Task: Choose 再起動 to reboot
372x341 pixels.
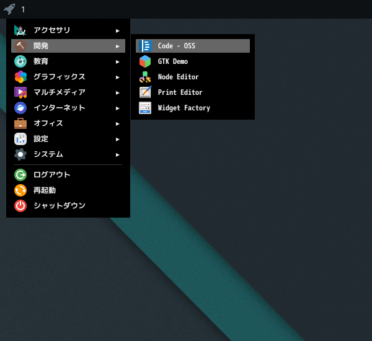Action: point(68,190)
